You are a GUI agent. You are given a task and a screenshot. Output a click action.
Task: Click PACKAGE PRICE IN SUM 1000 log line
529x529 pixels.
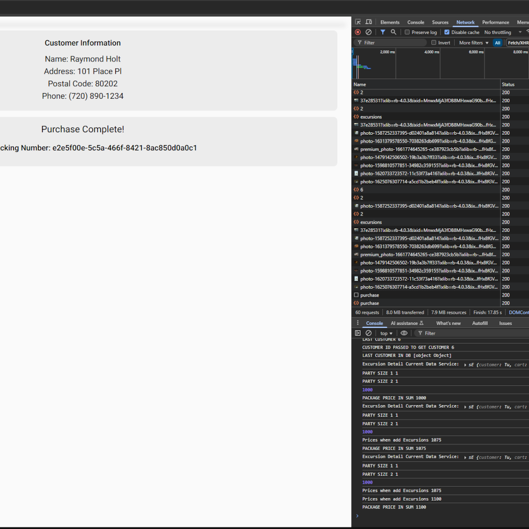click(394, 398)
